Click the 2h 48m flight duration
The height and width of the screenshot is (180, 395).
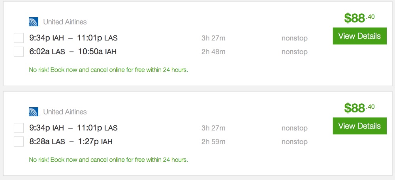213,51
